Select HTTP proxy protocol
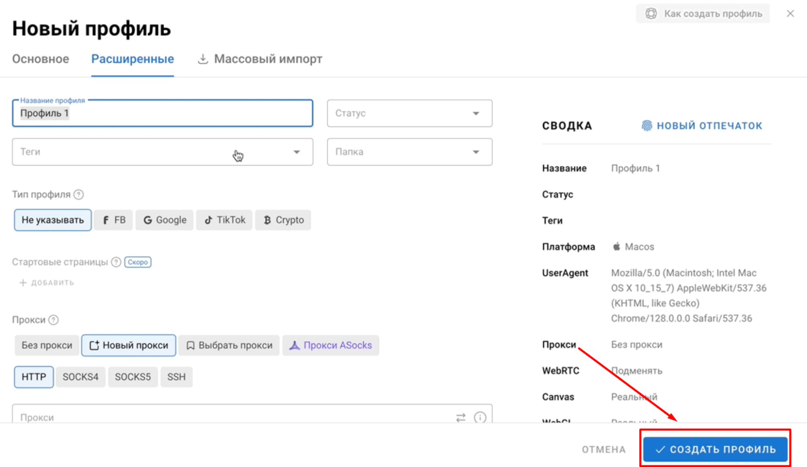807x467 pixels. pos(34,377)
